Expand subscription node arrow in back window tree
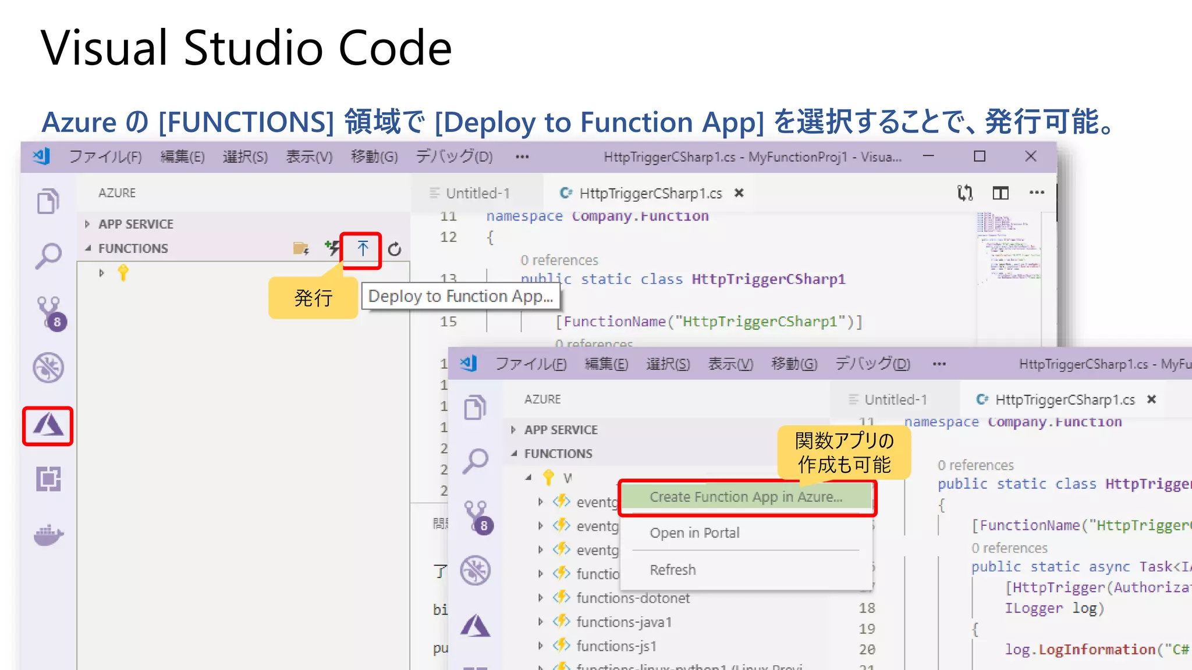Screen dimensions: 1192x670 point(102,273)
